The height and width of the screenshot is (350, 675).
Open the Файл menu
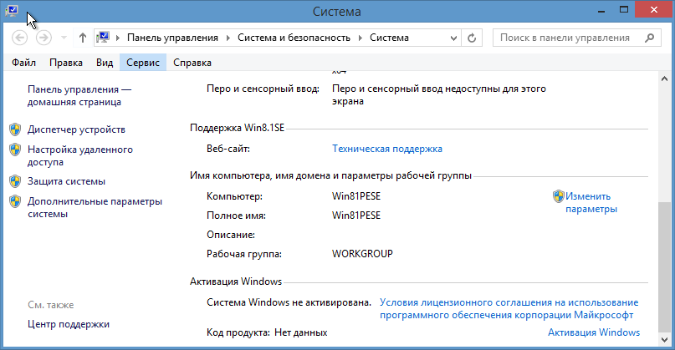(x=23, y=63)
